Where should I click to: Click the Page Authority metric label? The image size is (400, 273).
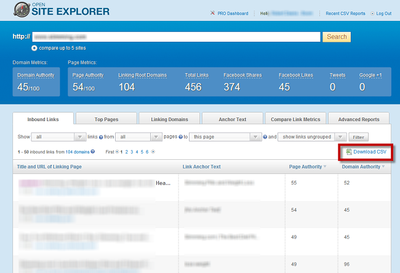pos(88,75)
